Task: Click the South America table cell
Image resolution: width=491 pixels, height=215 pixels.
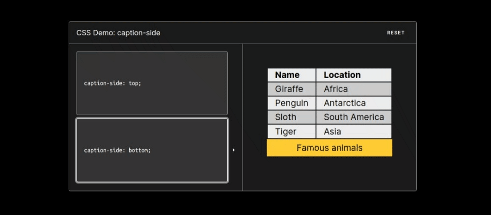Action: [x=354, y=117]
